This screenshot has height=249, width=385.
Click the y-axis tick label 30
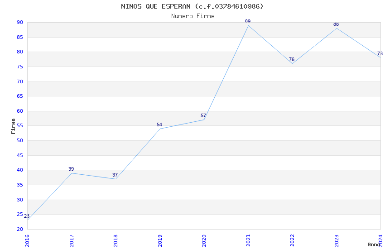(20, 200)
